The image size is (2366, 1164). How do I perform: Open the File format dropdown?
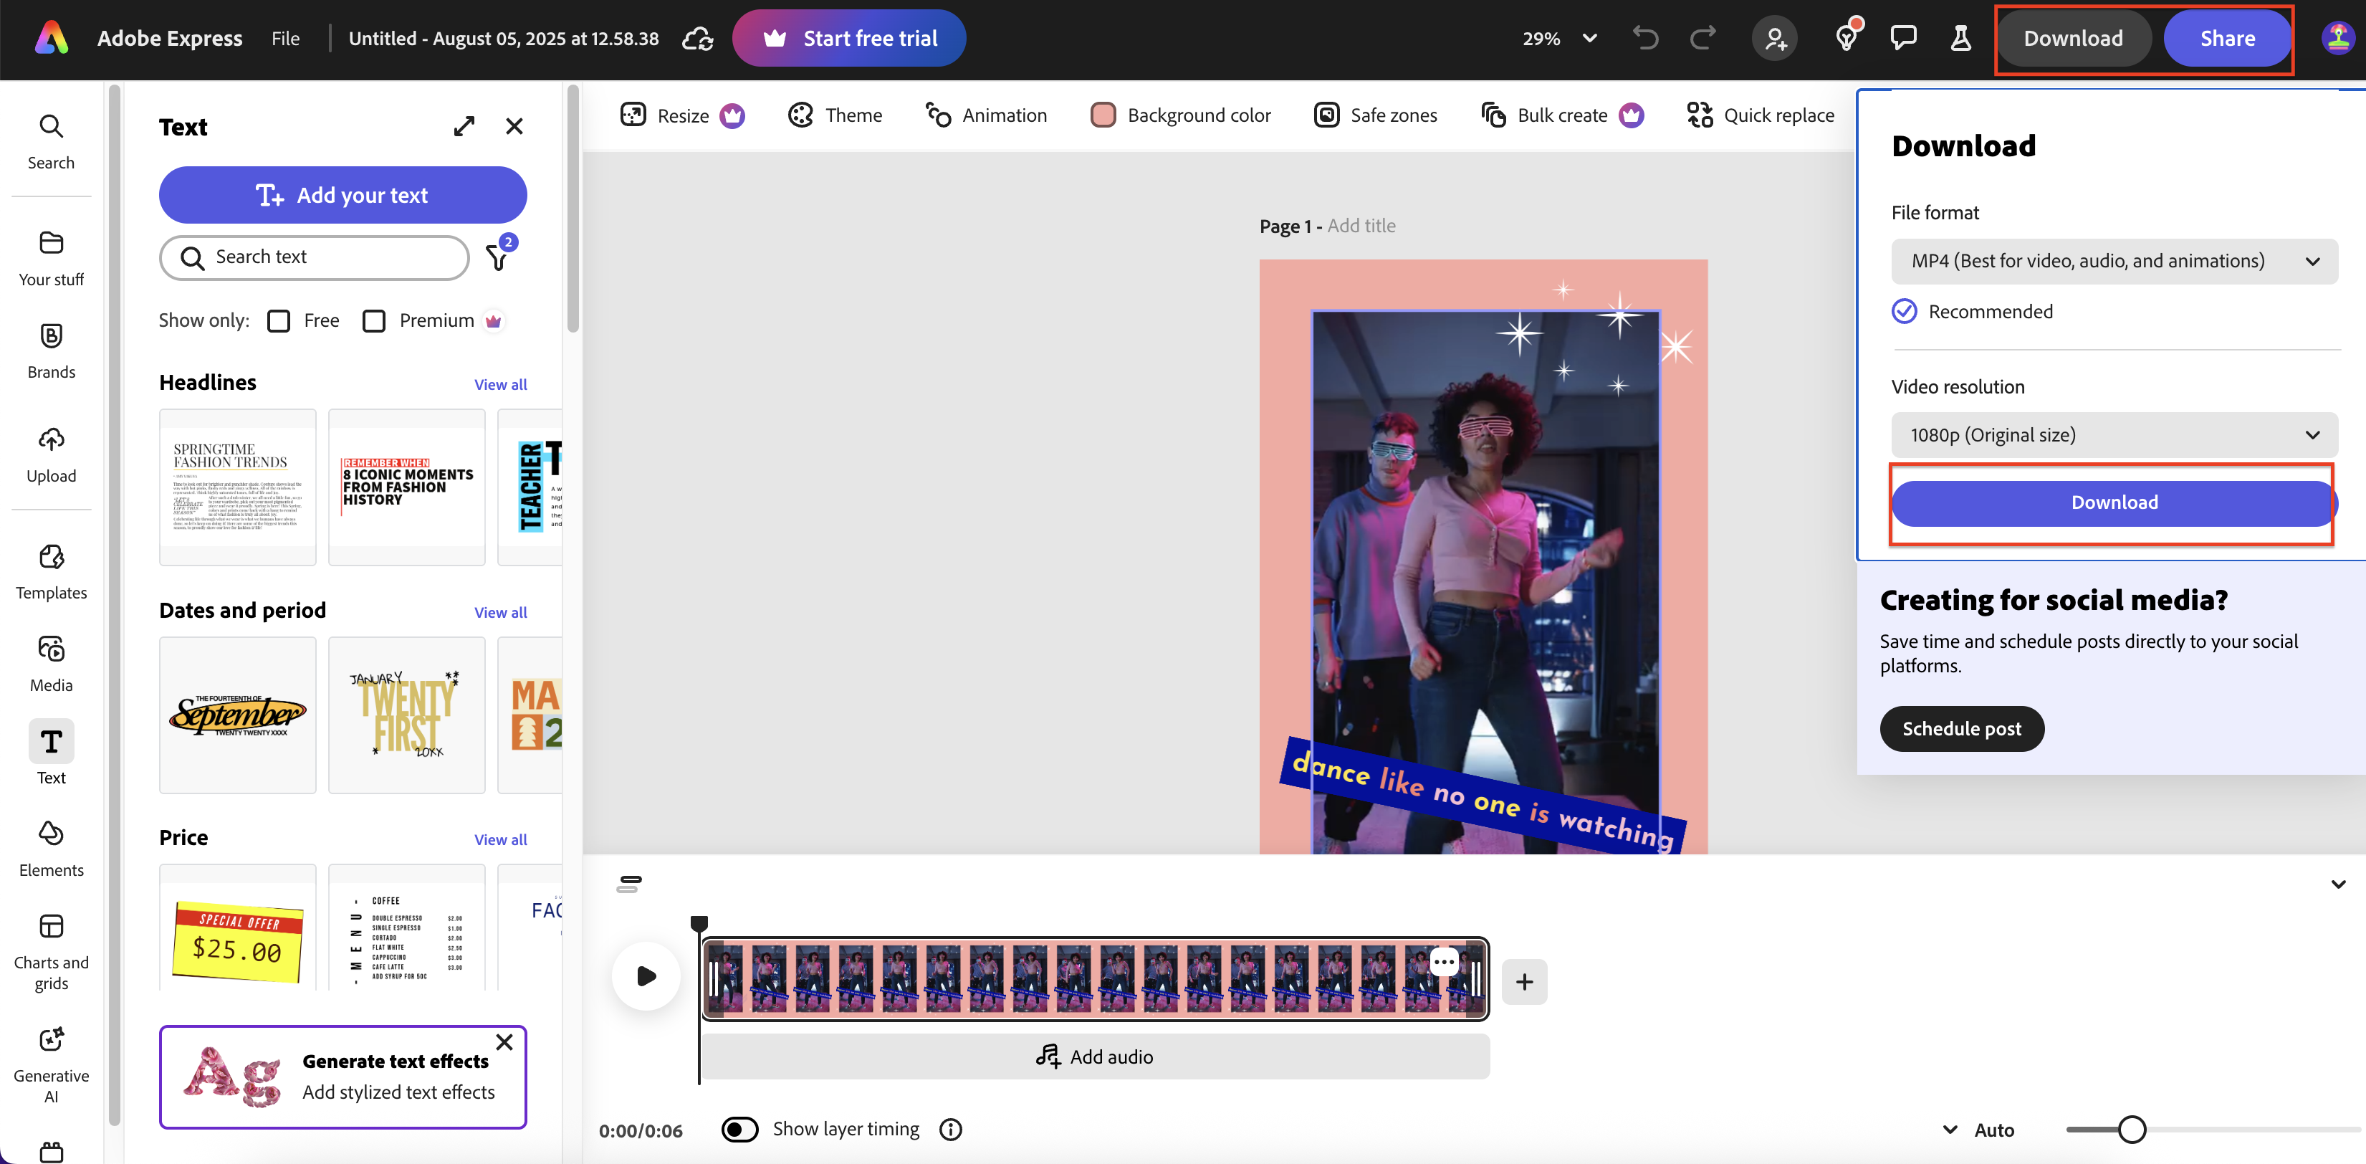coord(2113,261)
